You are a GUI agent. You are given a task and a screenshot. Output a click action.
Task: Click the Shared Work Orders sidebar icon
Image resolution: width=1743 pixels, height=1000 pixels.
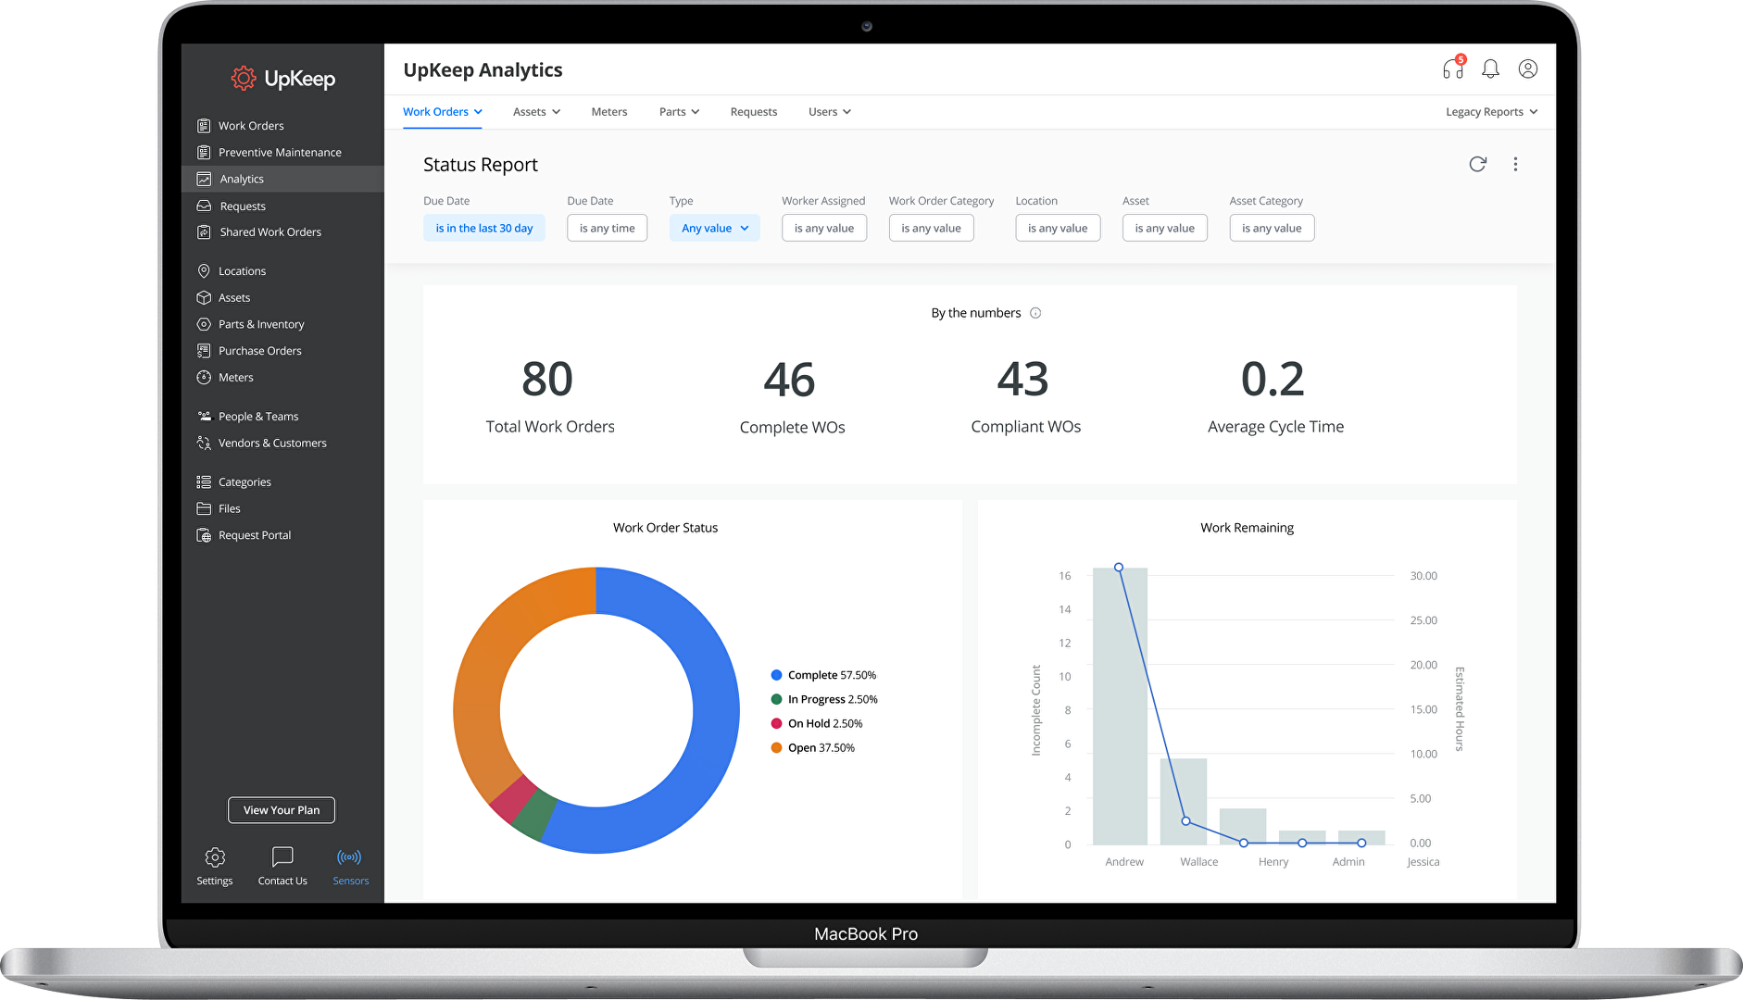(x=204, y=232)
